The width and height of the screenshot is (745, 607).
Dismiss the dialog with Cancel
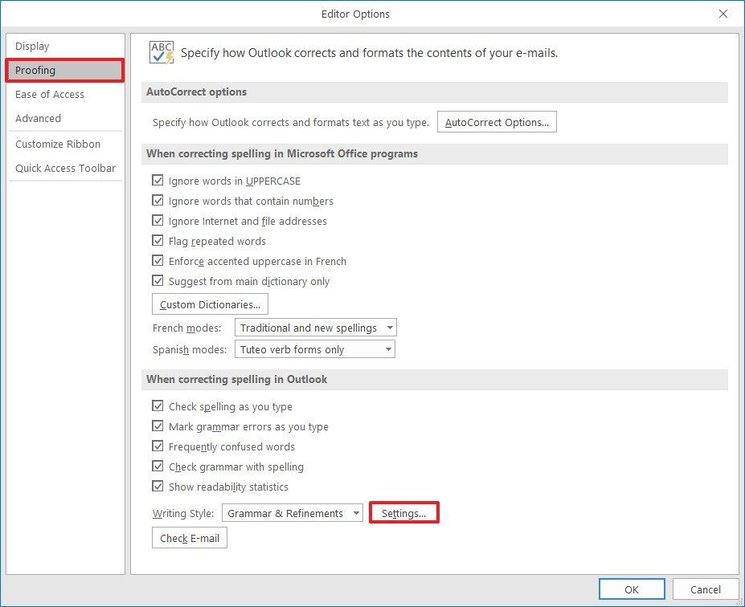click(x=705, y=589)
